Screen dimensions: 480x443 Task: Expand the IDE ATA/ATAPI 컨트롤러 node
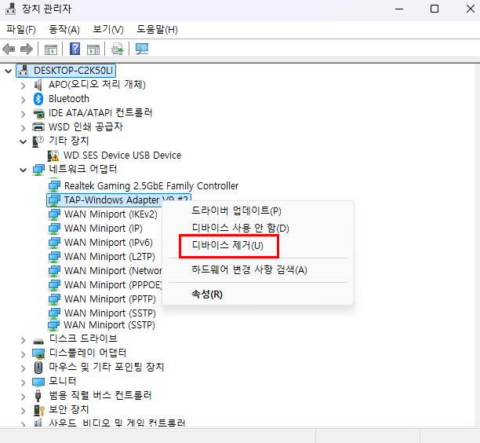tap(24, 113)
